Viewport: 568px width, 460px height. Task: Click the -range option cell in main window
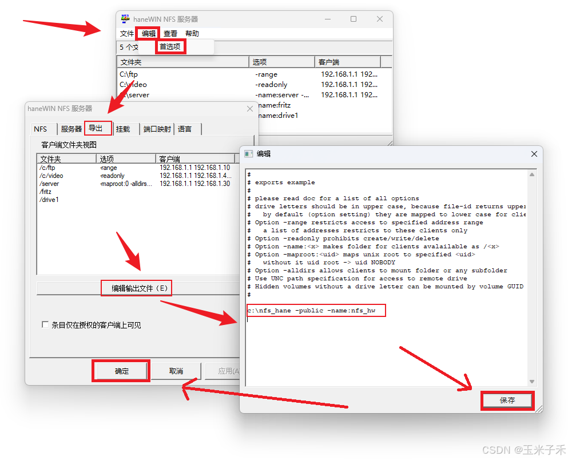266,74
